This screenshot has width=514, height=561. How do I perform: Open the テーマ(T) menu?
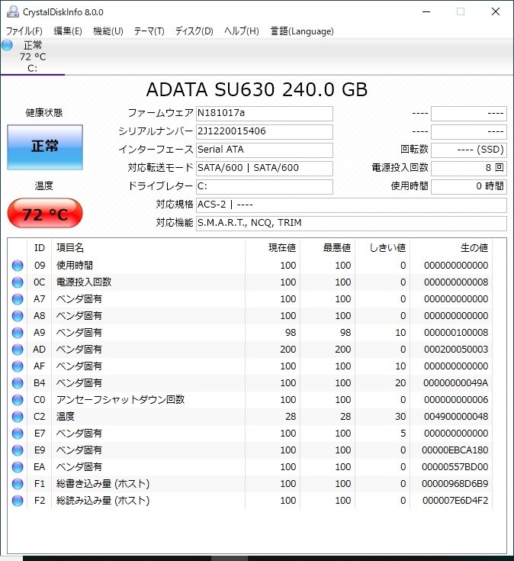[x=149, y=31]
